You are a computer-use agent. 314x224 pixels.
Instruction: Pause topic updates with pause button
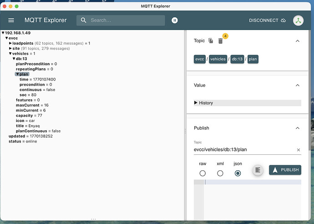(x=174, y=20)
